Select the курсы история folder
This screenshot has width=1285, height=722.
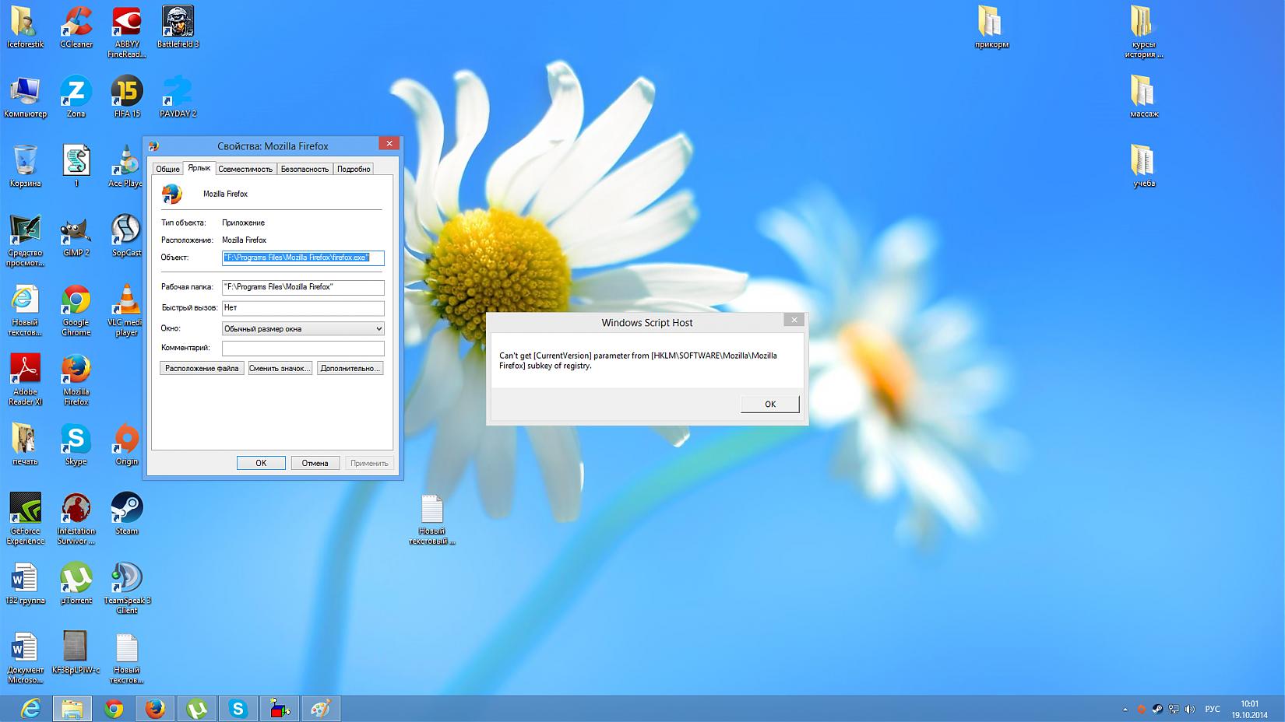point(1143,33)
